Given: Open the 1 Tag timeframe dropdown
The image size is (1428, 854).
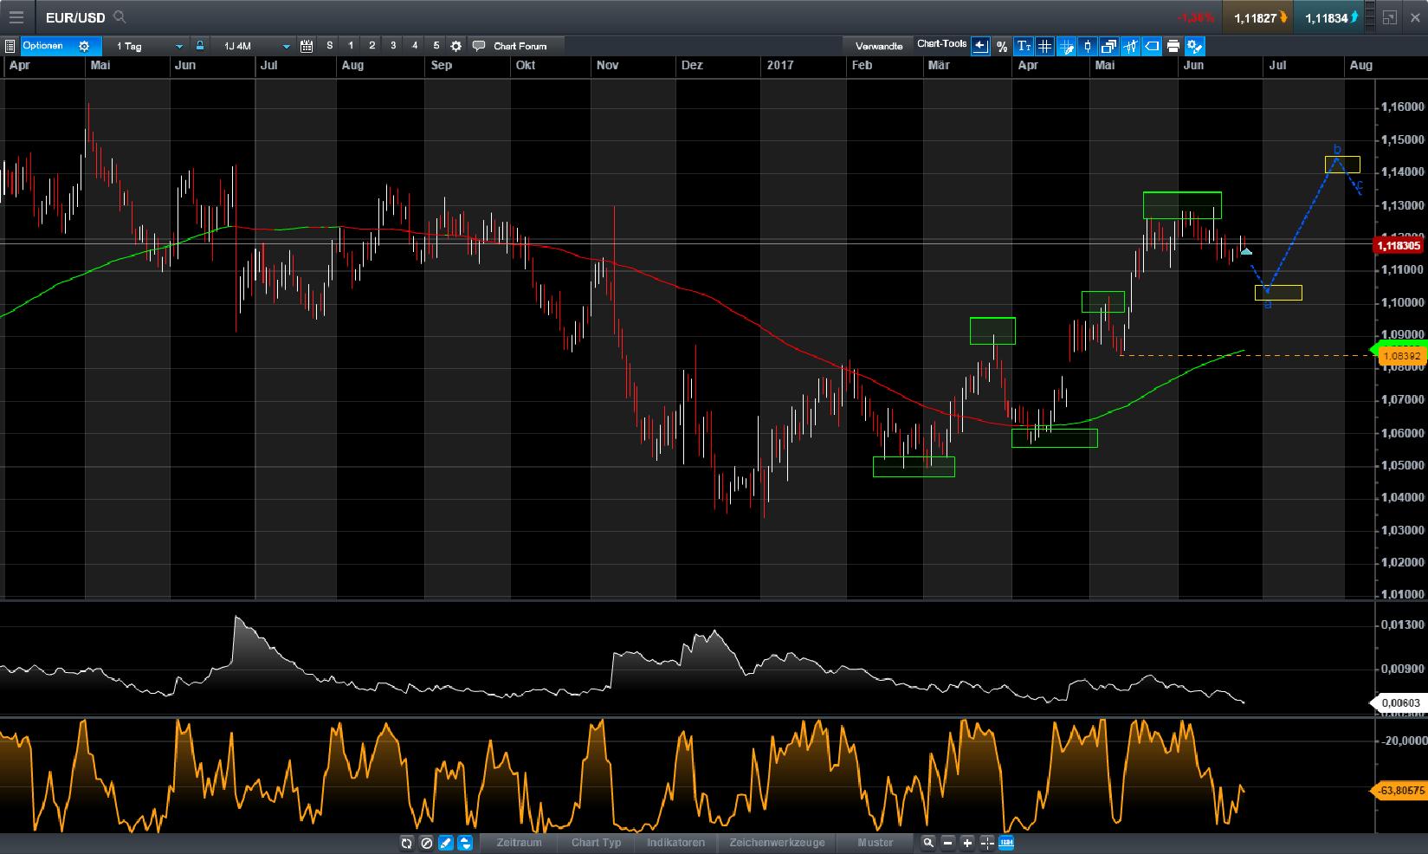Looking at the screenshot, I should point(178,46).
